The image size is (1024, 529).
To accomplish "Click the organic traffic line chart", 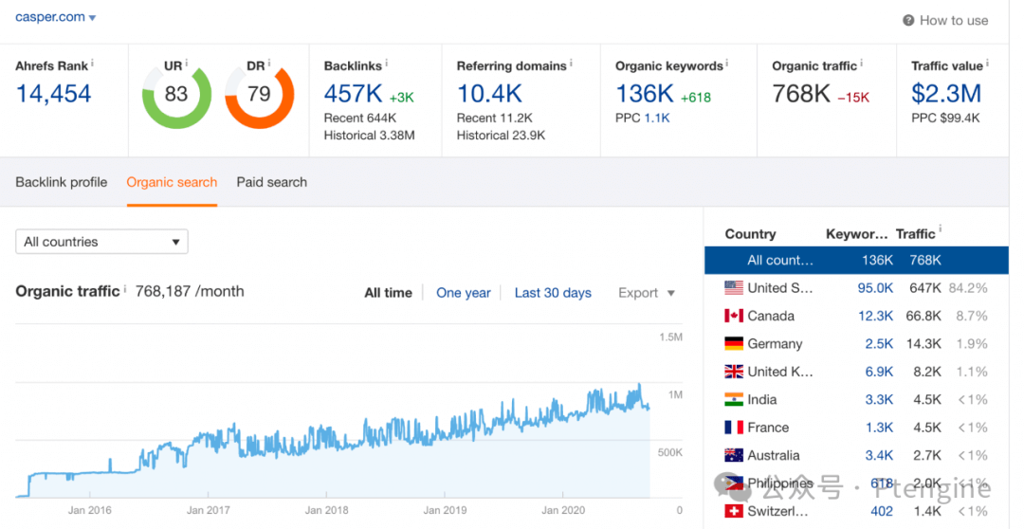I will tap(333, 441).
